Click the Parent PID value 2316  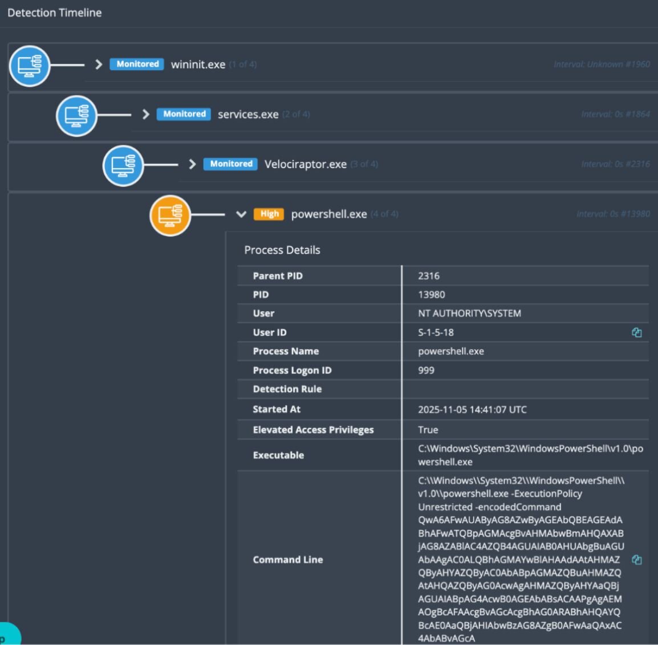(x=429, y=276)
